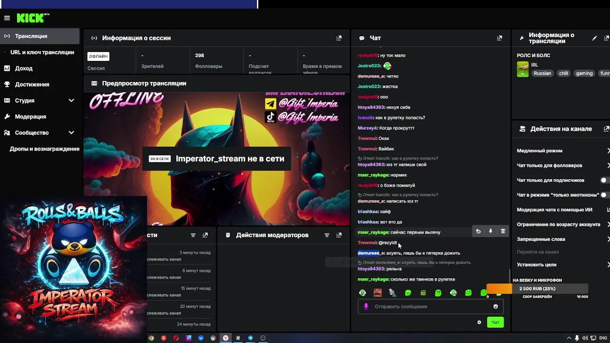Open Google Chrome from the taskbar

coord(151,338)
